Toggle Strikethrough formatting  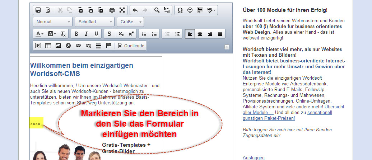[109, 34]
